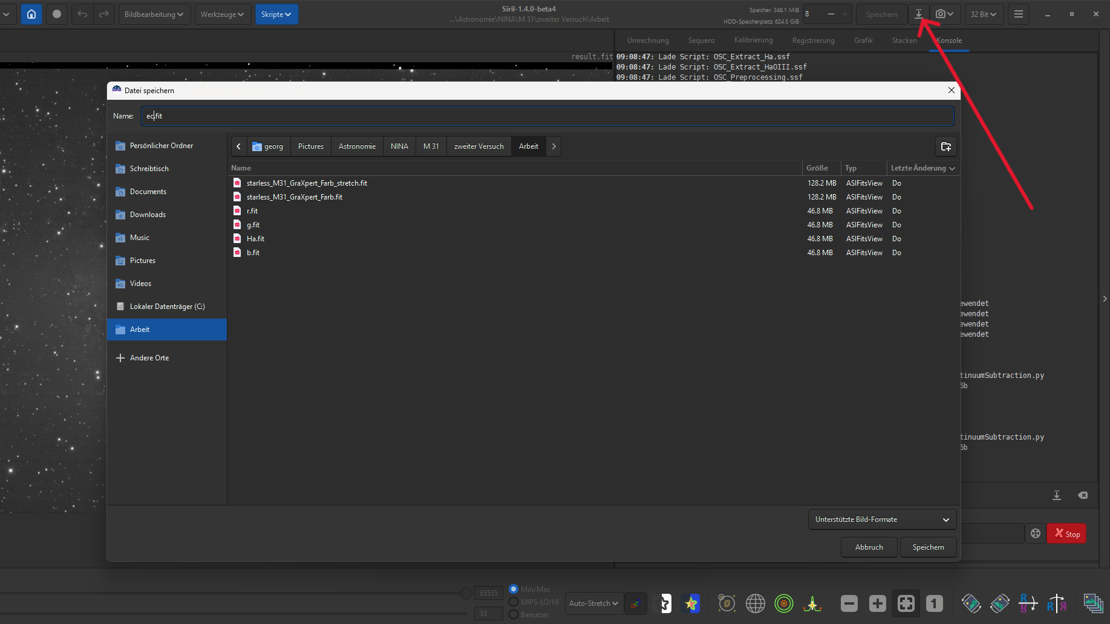Click the home button in top toolbar
The width and height of the screenshot is (1110, 624).
(31, 14)
